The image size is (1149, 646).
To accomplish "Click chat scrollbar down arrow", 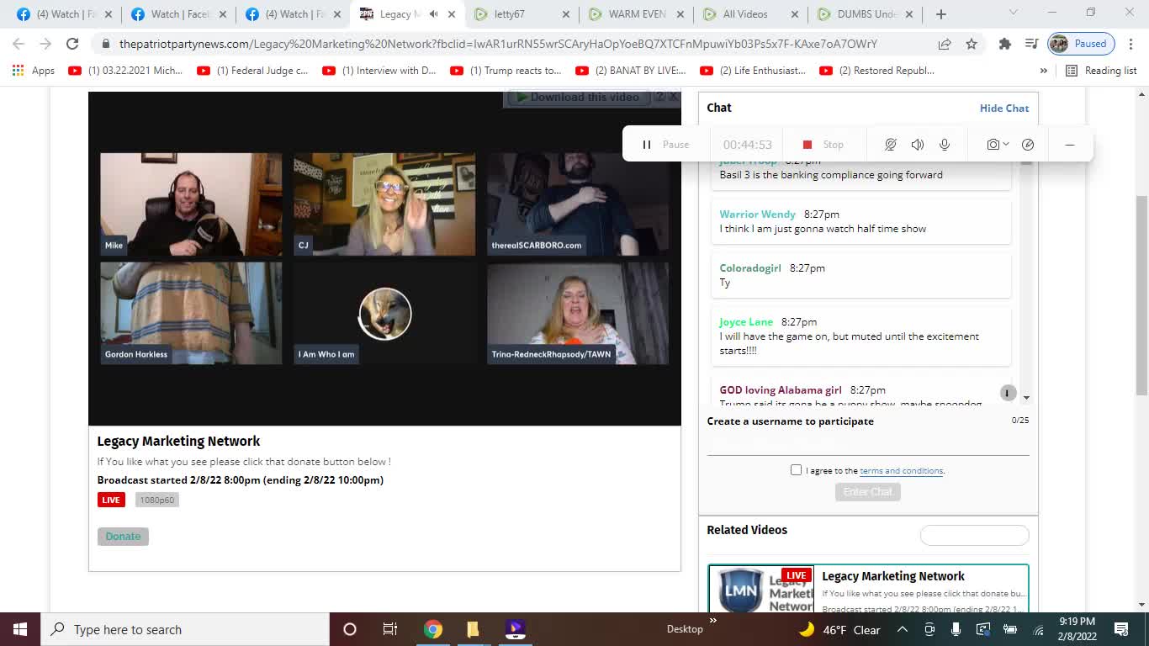I will pos(1026,397).
